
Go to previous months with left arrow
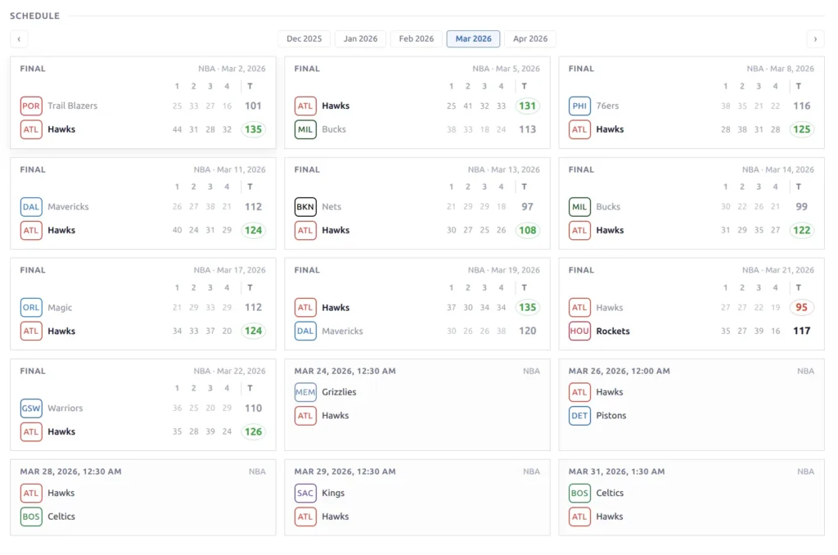[19, 38]
